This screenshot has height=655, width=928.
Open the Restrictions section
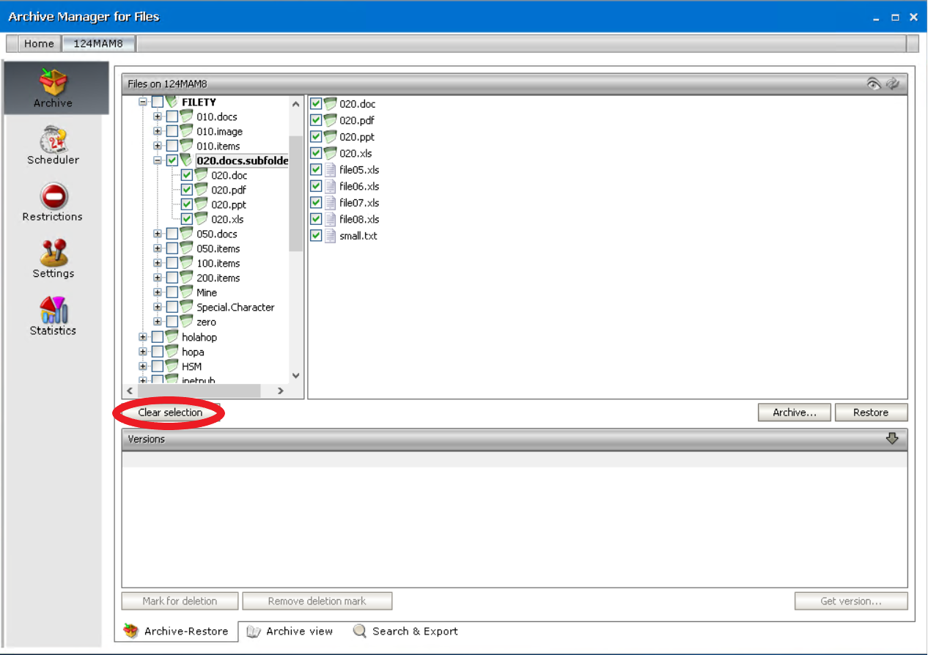click(x=52, y=203)
